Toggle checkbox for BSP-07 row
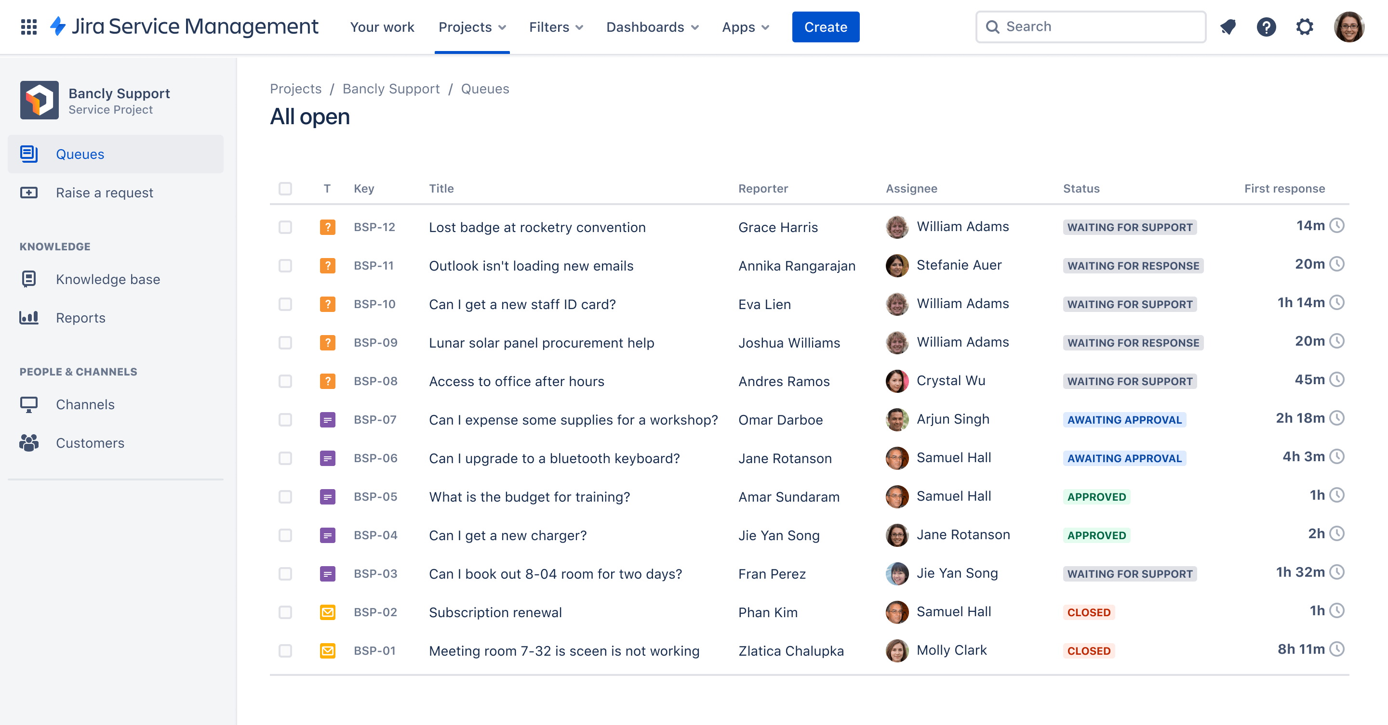Viewport: 1388px width, 725px height. (x=285, y=419)
